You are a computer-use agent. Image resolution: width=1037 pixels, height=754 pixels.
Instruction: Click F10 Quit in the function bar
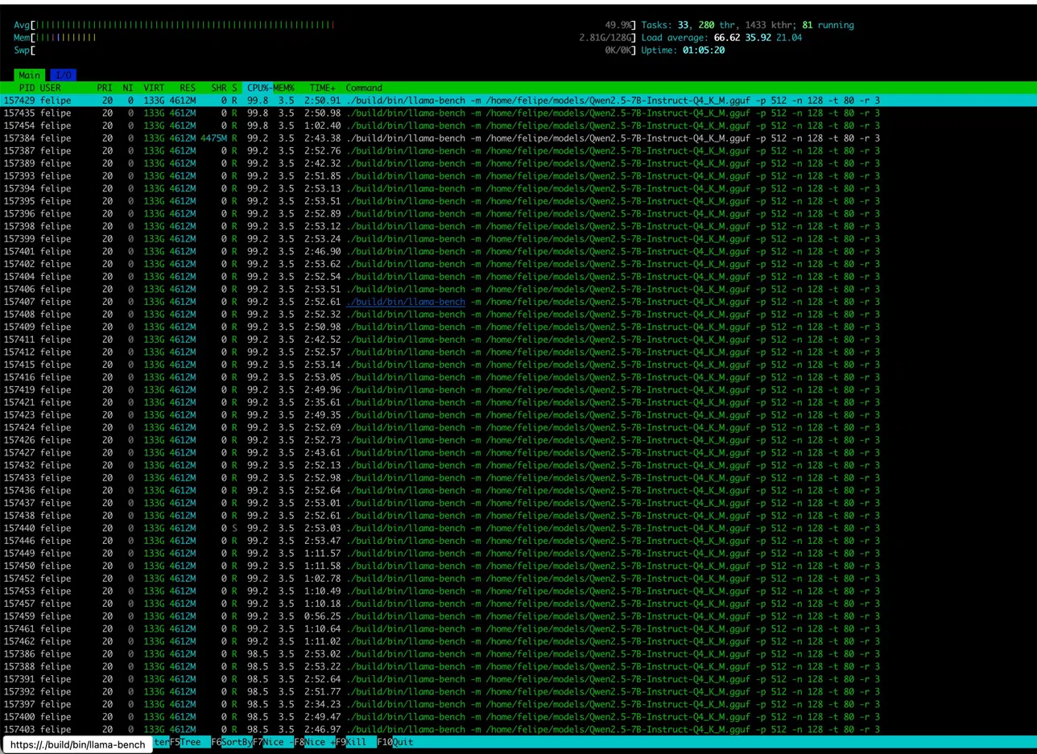click(395, 742)
